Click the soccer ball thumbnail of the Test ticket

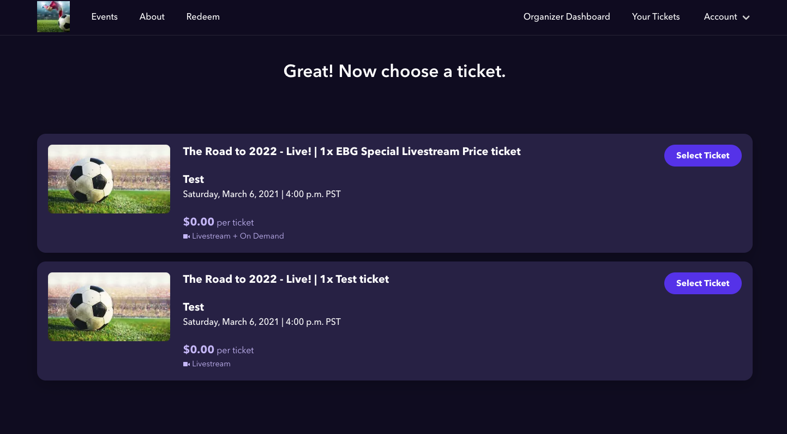(109, 307)
